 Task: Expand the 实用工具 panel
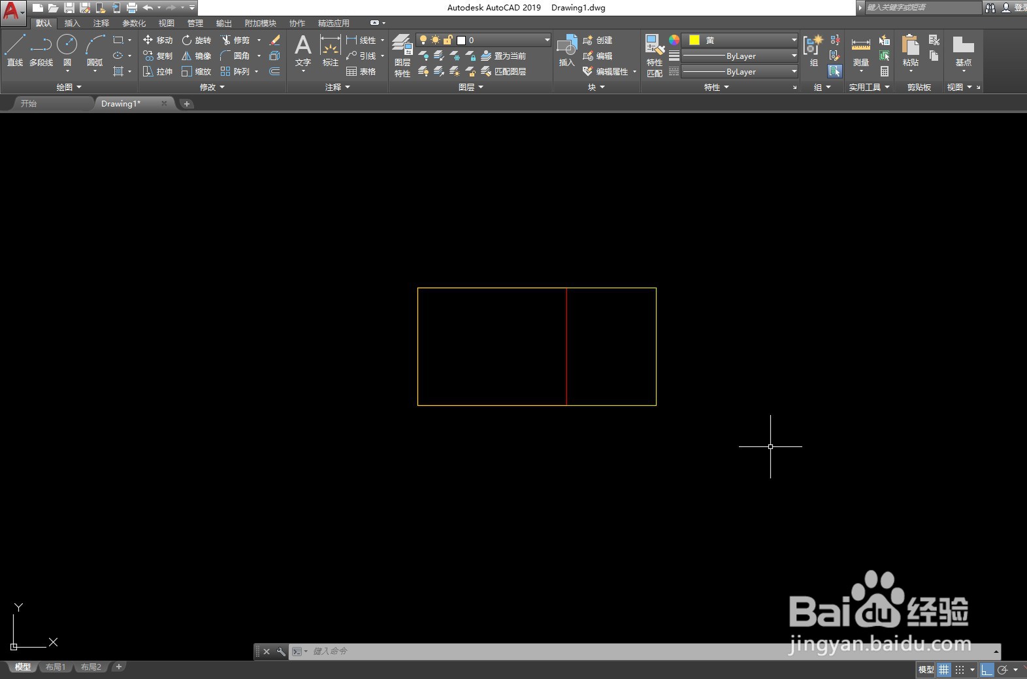[870, 87]
